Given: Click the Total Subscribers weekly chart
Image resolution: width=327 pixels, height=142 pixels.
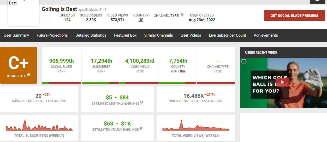Looking at the screenshot, I should pyautogui.click(x=39, y=125).
